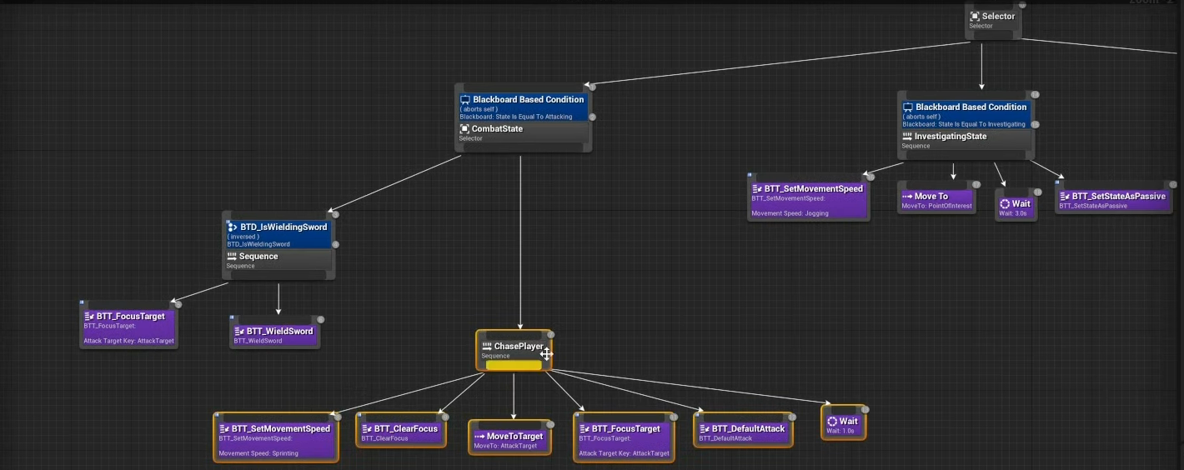
Task: Select the BTT_FocusTarget node beside BTT_WieldSword
Action: tap(128, 327)
